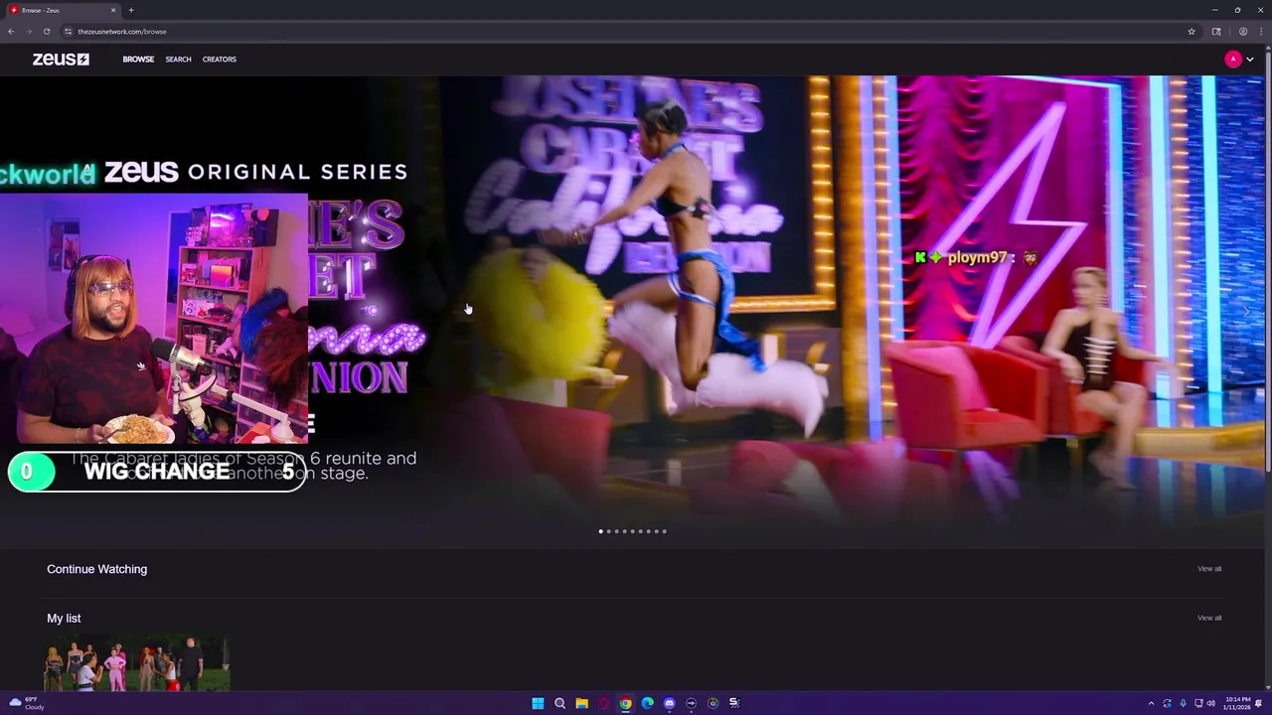
Task: Open the red circular taskbar app
Action: pyautogui.click(x=603, y=703)
